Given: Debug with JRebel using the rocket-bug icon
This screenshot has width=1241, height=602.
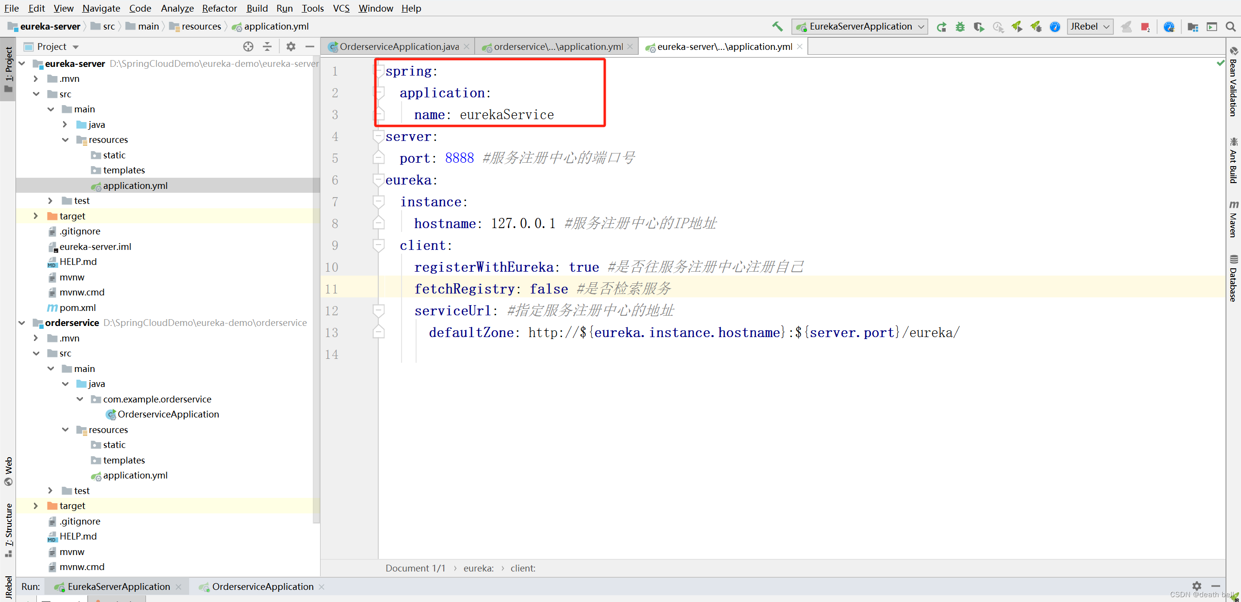Looking at the screenshot, I should [1036, 27].
